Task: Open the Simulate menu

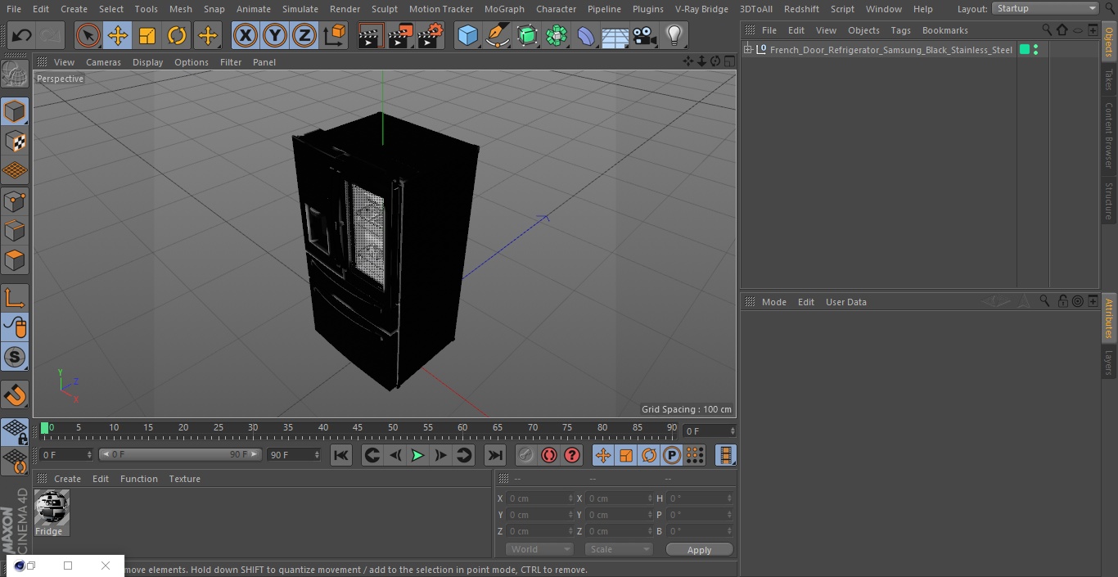Action: click(300, 9)
